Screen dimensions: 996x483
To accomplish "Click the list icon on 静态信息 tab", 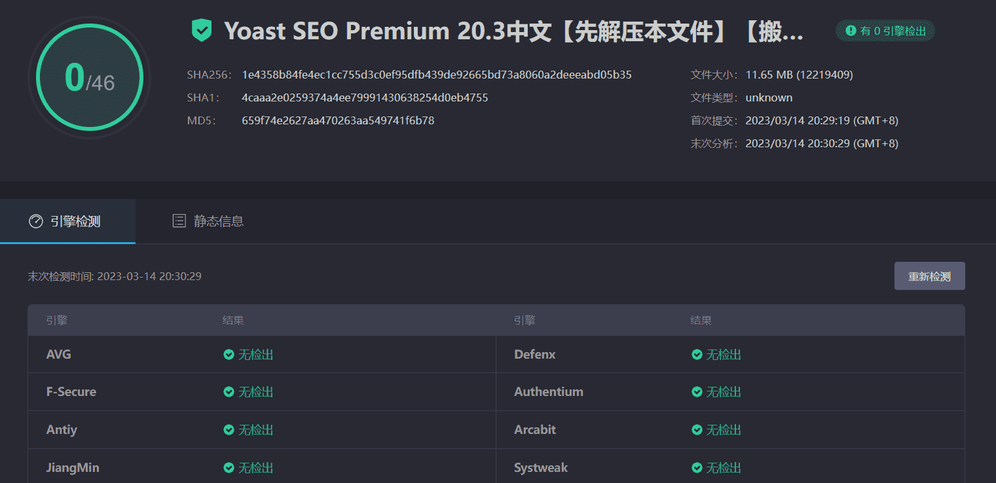I will tap(179, 221).
